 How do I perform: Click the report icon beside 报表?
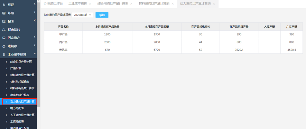click(4, 21)
